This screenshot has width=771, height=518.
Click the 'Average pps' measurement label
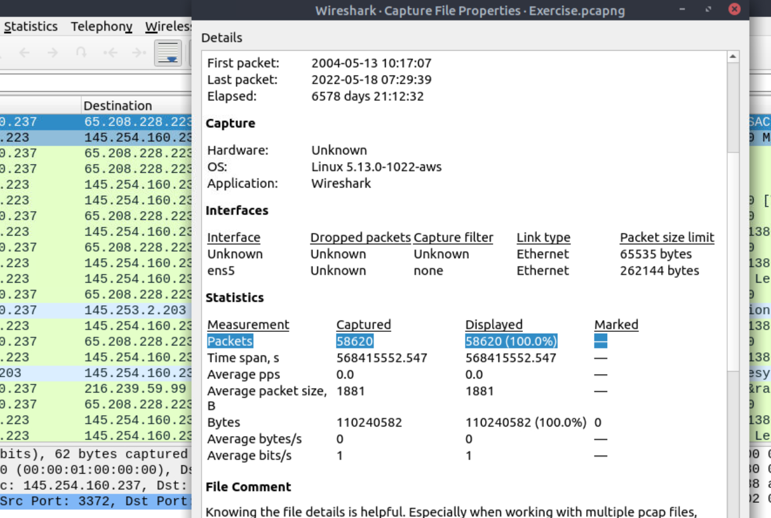click(243, 374)
